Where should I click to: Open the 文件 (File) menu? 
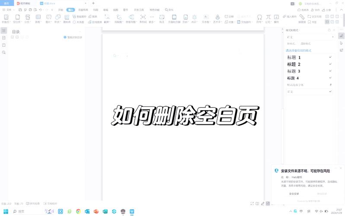[8, 10]
